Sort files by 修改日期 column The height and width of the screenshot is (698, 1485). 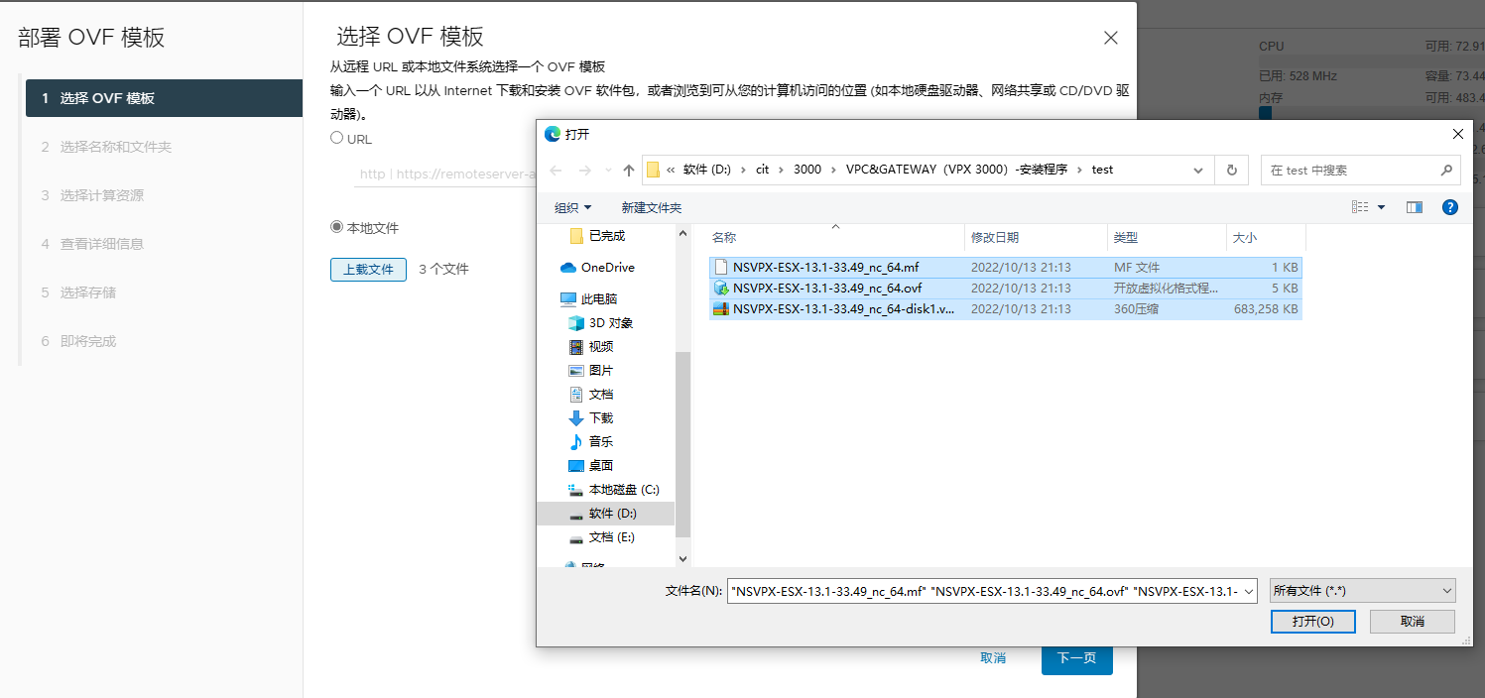994,238
